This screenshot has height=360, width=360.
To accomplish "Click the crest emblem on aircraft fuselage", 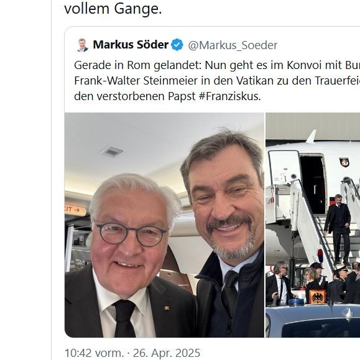I will tap(344, 162).
